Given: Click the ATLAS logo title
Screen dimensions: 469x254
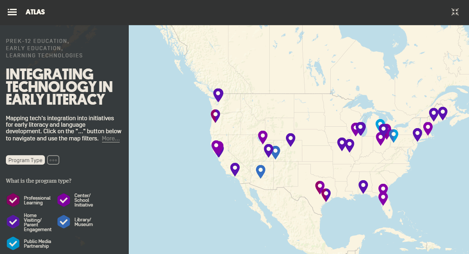Looking at the screenshot, I should [35, 12].
